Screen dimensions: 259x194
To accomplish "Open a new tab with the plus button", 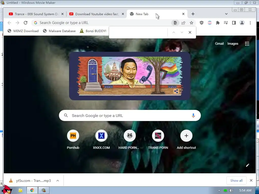I will [193, 14].
